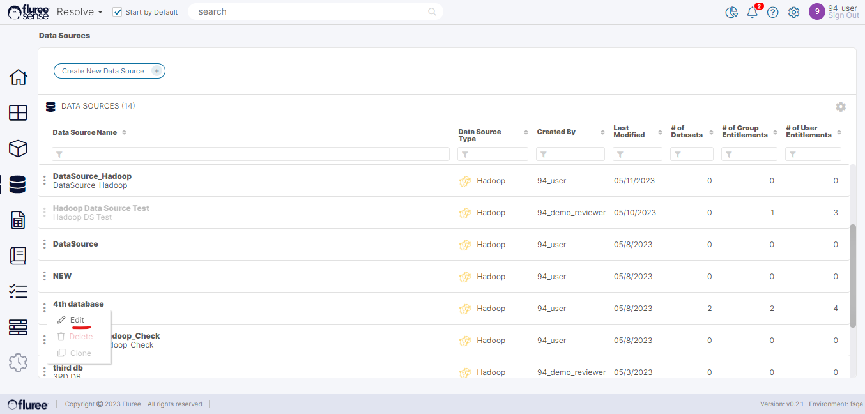Viewport: 865px width, 414px height.
Task: Focus the Data Source Name filter field
Action: pyautogui.click(x=250, y=154)
